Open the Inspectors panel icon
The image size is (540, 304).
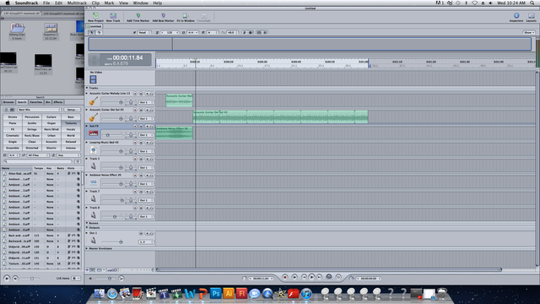(516, 15)
